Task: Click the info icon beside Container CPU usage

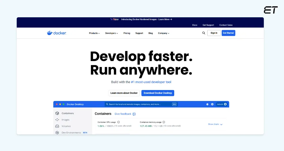Action: click(119, 122)
